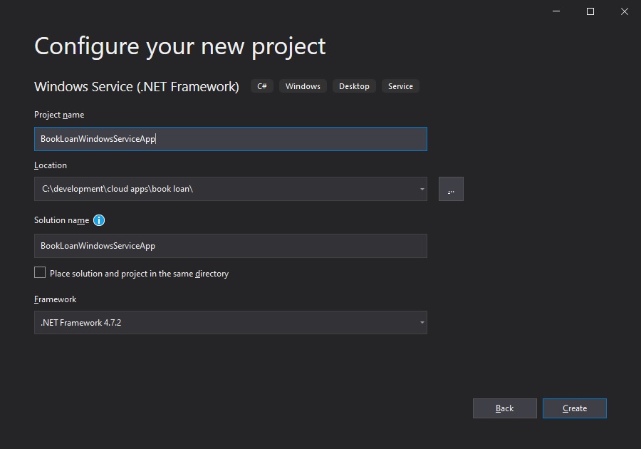
Task: Click the Back button
Action: pos(504,408)
